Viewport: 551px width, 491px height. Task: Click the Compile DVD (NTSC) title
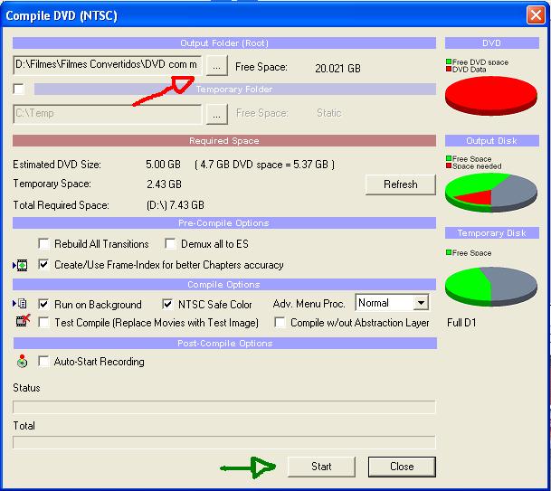point(62,15)
